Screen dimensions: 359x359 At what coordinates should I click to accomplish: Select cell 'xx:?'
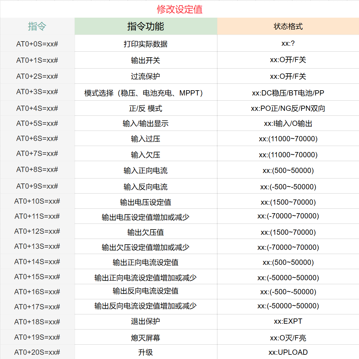[288, 43]
